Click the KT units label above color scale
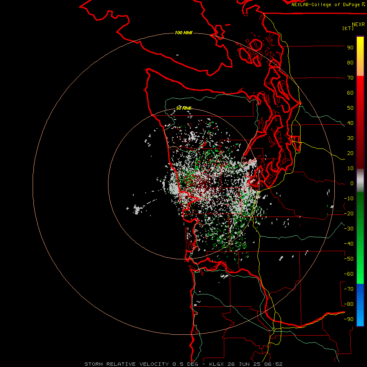 (x=348, y=28)
